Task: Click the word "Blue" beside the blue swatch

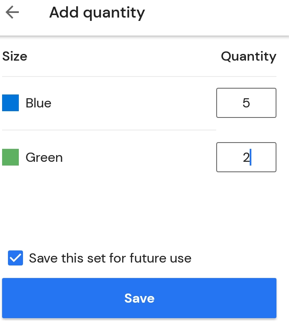Action: pyautogui.click(x=38, y=103)
